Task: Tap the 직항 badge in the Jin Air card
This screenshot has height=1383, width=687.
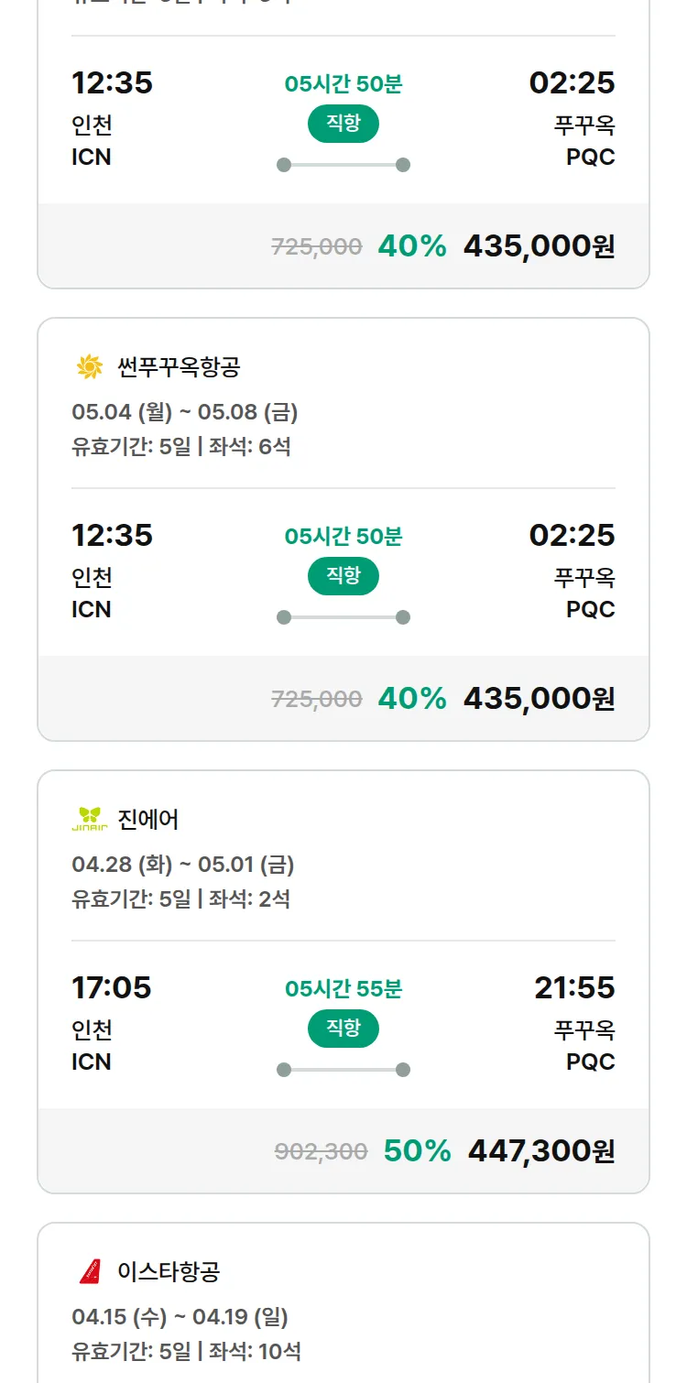Action: click(x=343, y=1029)
